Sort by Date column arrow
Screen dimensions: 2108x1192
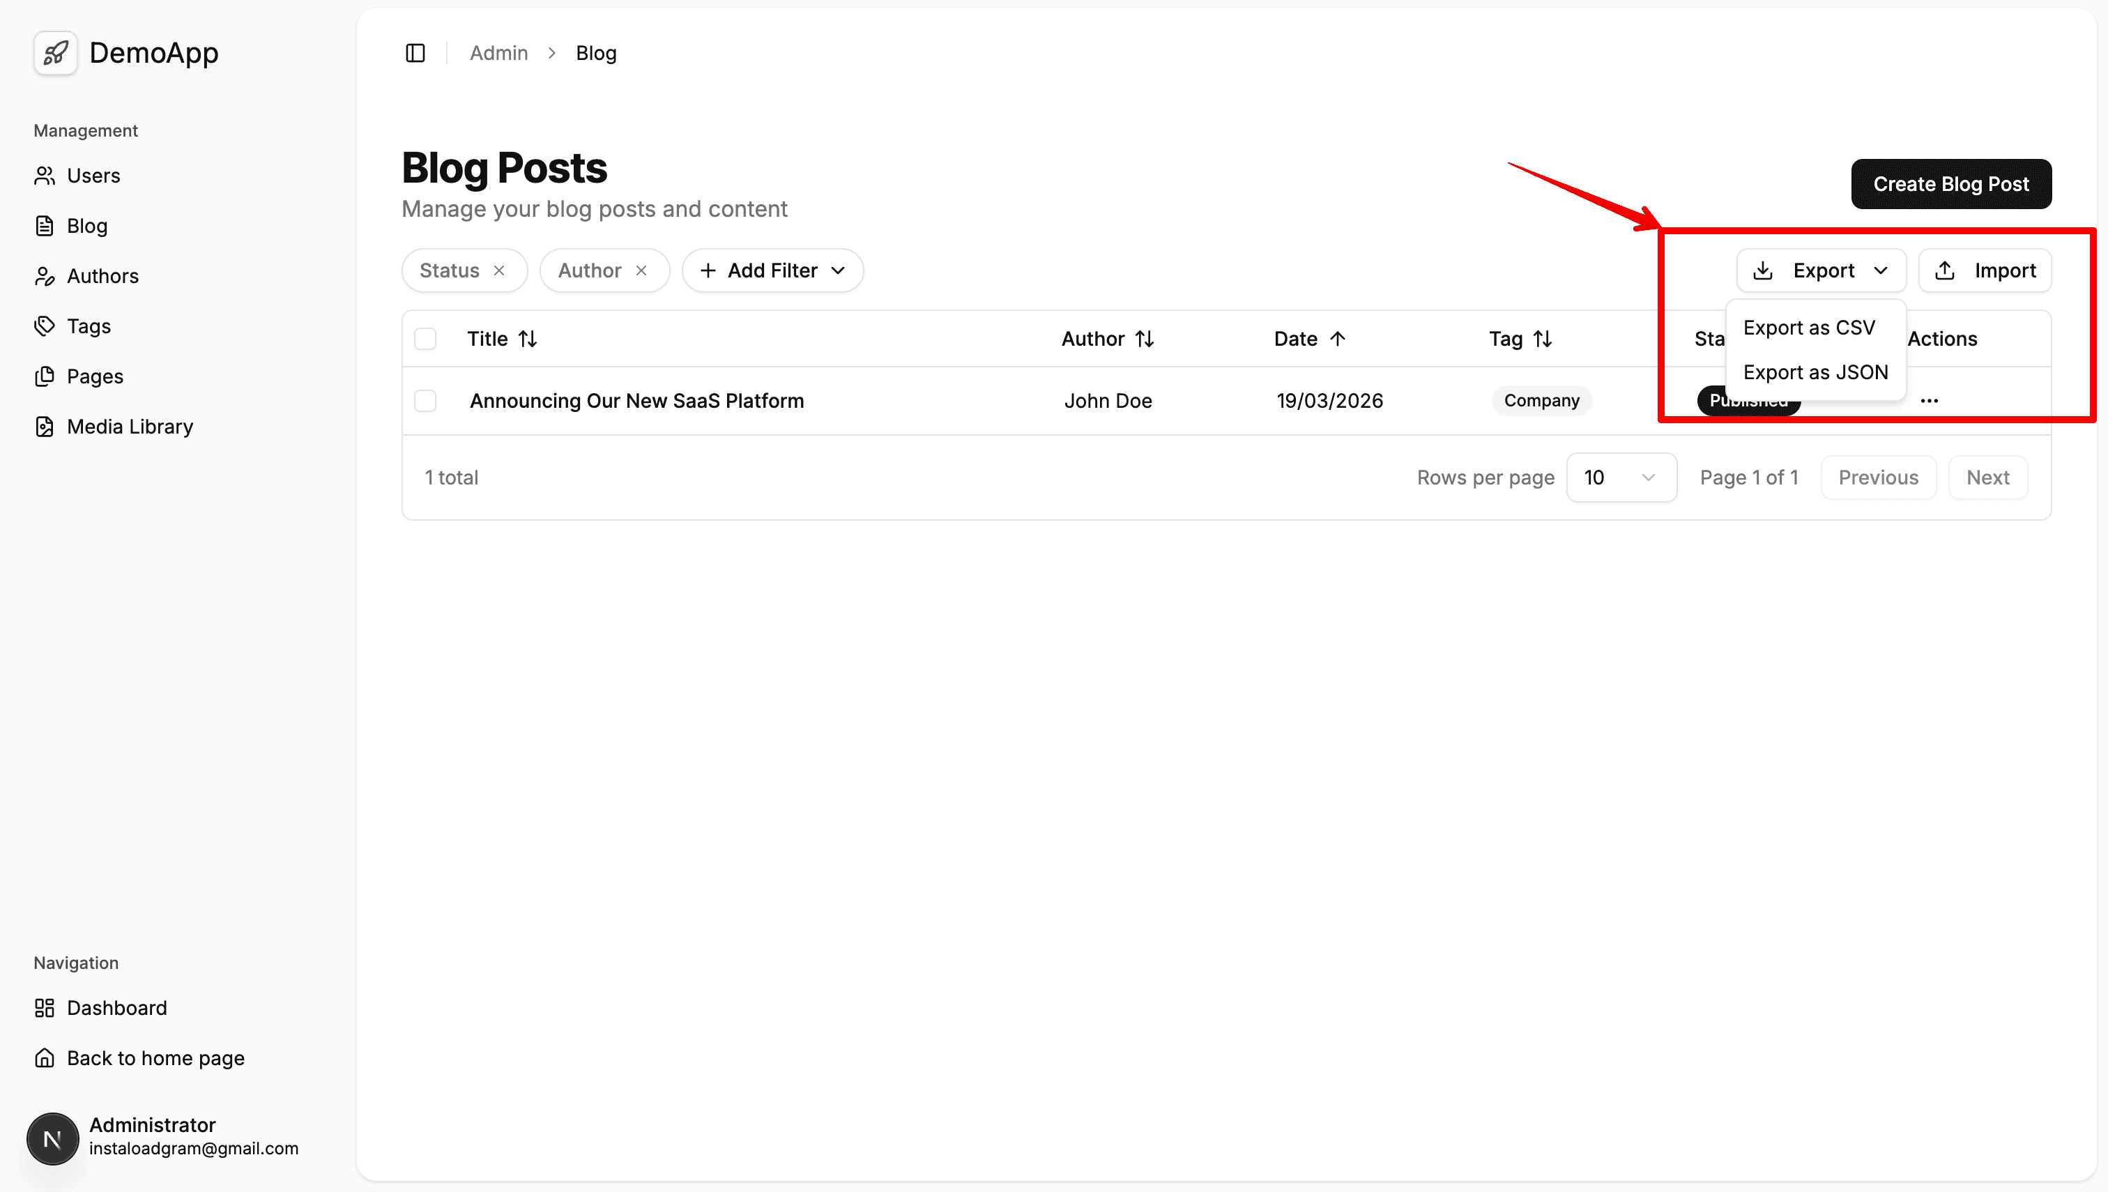1338,339
